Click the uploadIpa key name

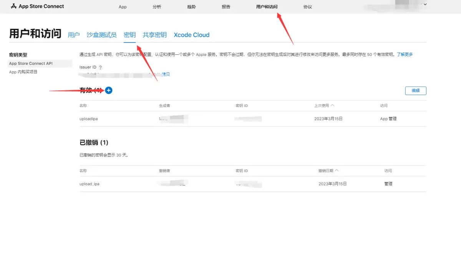pos(89,119)
